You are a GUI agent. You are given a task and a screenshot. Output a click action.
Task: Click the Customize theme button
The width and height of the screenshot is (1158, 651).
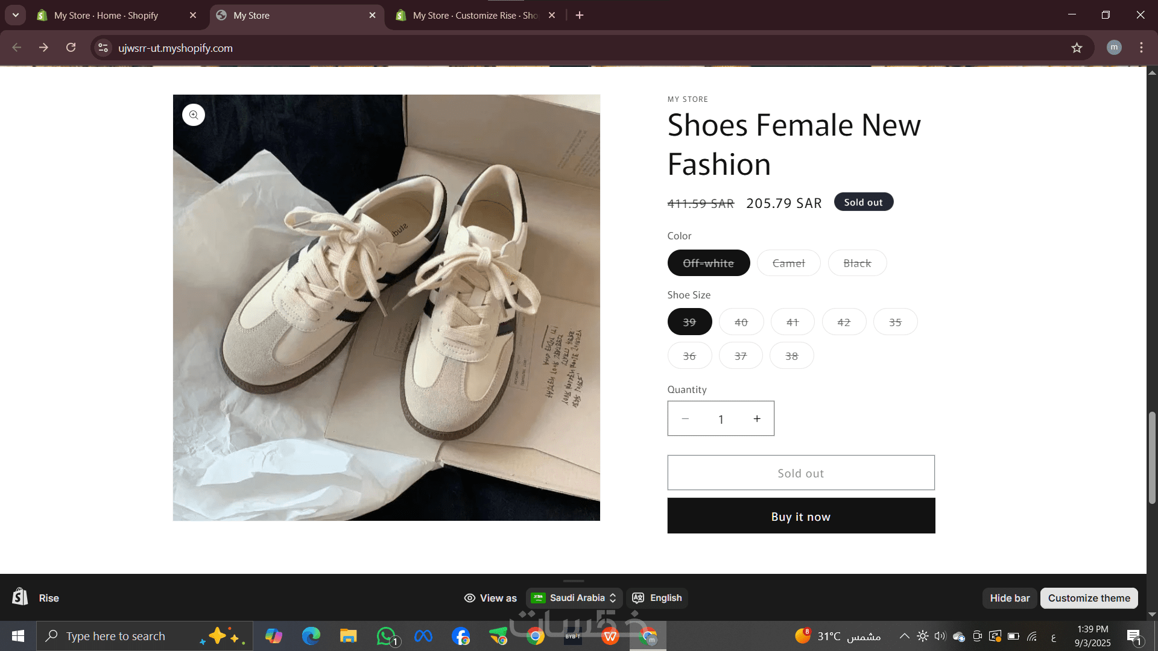point(1089,598)
